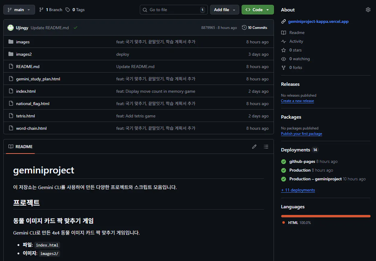Image resolution: width=376 pixels, height=261 pixels.
Task: Open the 10 Commits history
Action: coord(254,27)
